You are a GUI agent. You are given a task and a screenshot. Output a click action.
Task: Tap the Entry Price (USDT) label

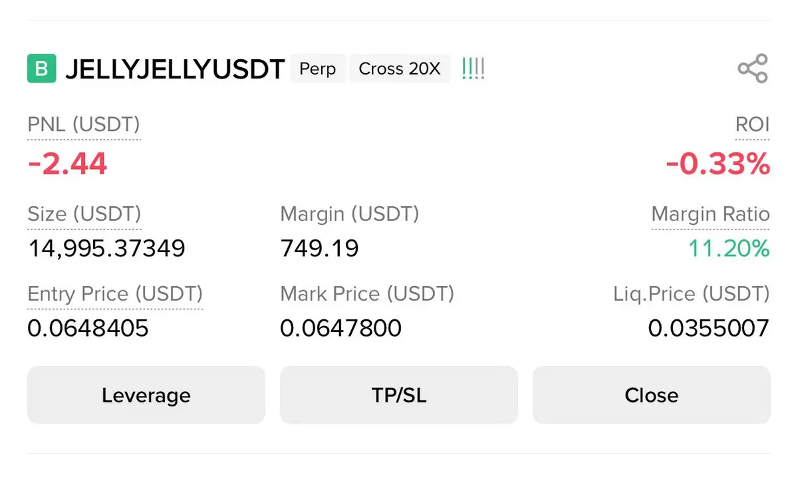click(115, 293)
